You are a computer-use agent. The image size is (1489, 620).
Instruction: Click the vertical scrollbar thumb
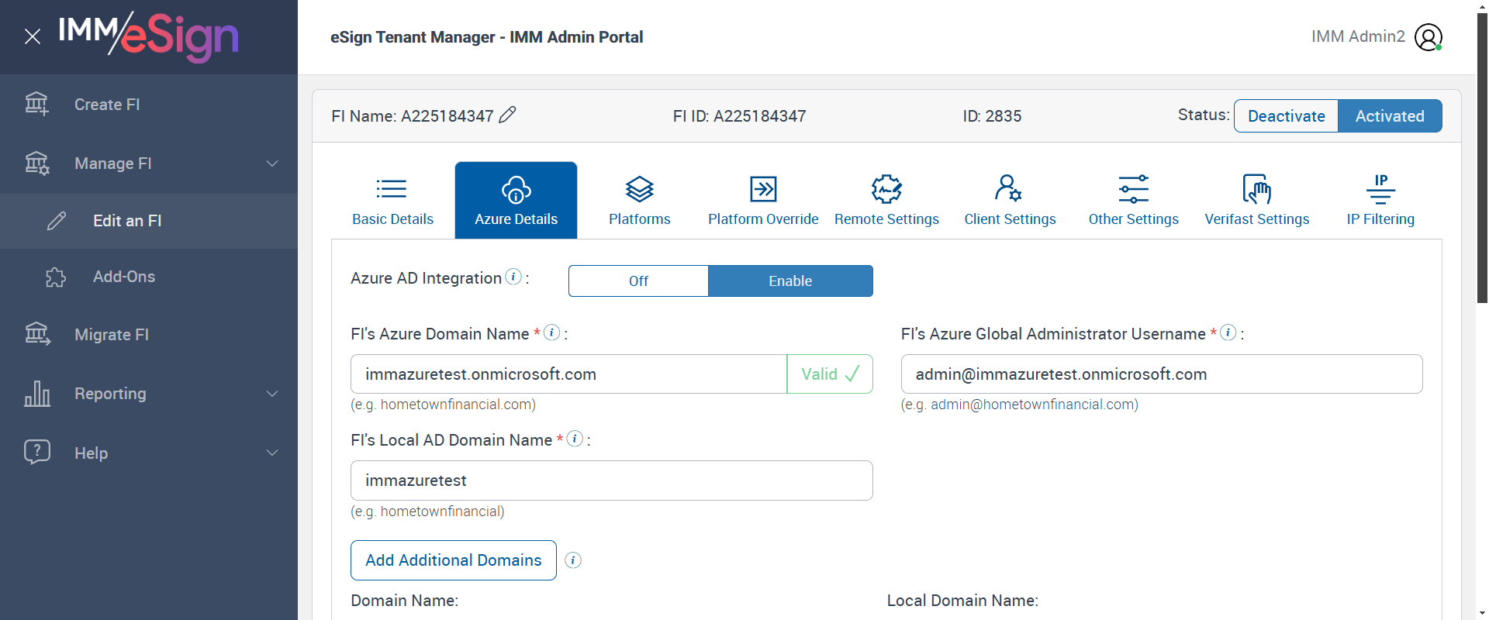pyautogui.click(x=1482, y=157)
